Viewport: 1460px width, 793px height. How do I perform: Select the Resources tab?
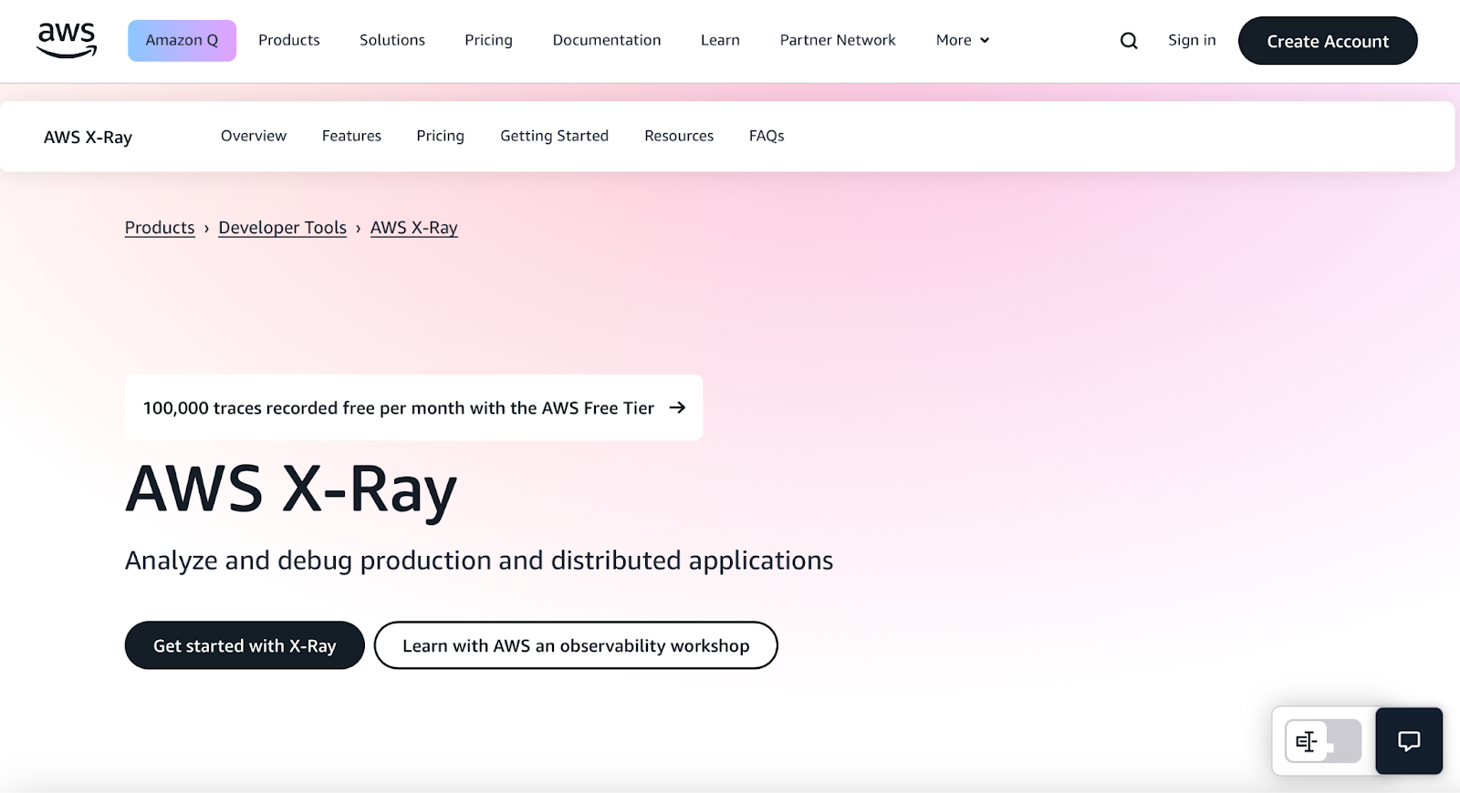pyautogui.click(x=679, y=136)
